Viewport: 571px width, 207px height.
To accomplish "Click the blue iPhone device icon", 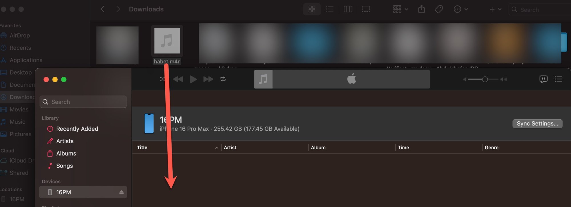I will (x=149, y=123).
